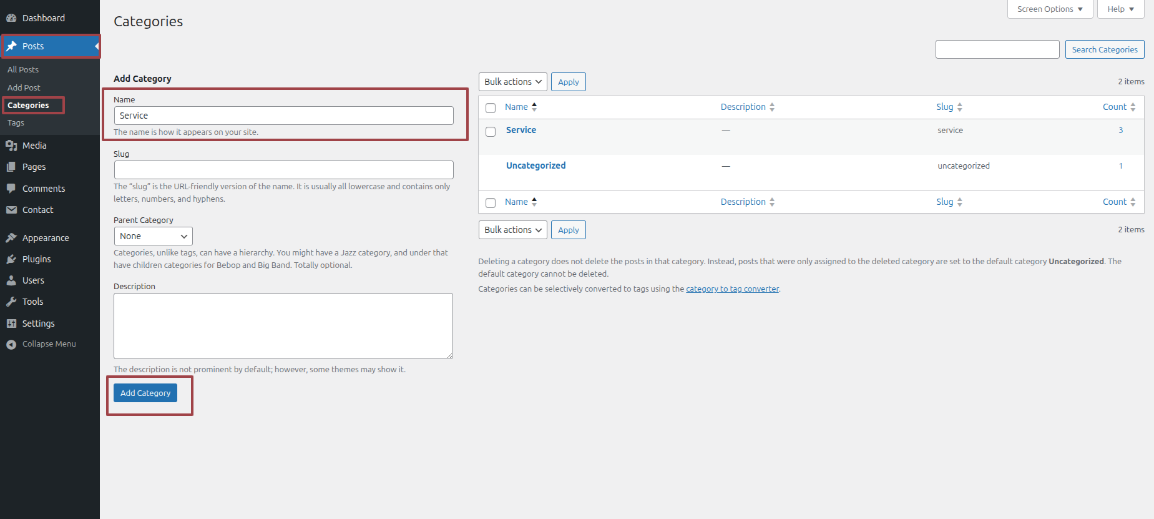This screenshot has width=1154, height=519.
Task: Click the Plugins plug icon
Action: (11, 259)
